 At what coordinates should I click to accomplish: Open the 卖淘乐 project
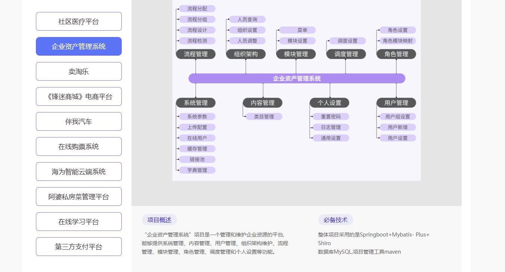coord(78,71)
